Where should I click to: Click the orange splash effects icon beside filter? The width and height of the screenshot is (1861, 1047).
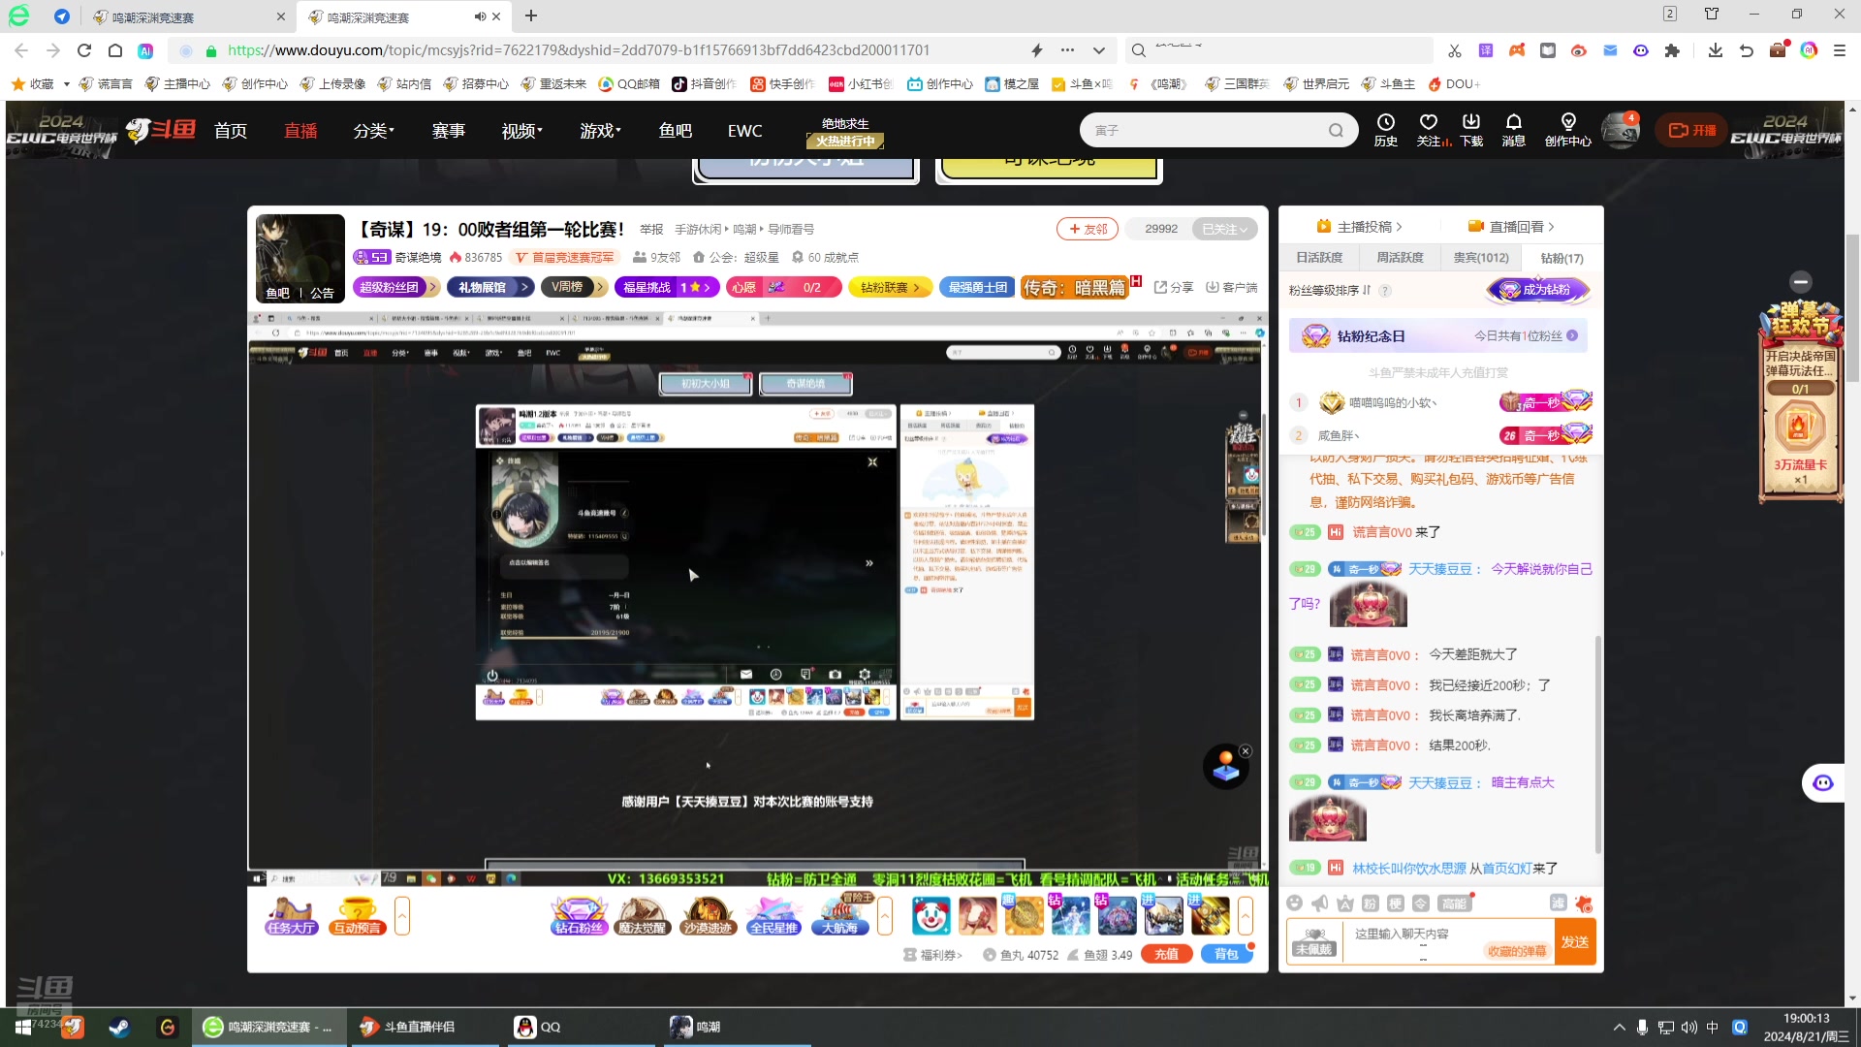pyautogui.click(x=1584, y=904)
